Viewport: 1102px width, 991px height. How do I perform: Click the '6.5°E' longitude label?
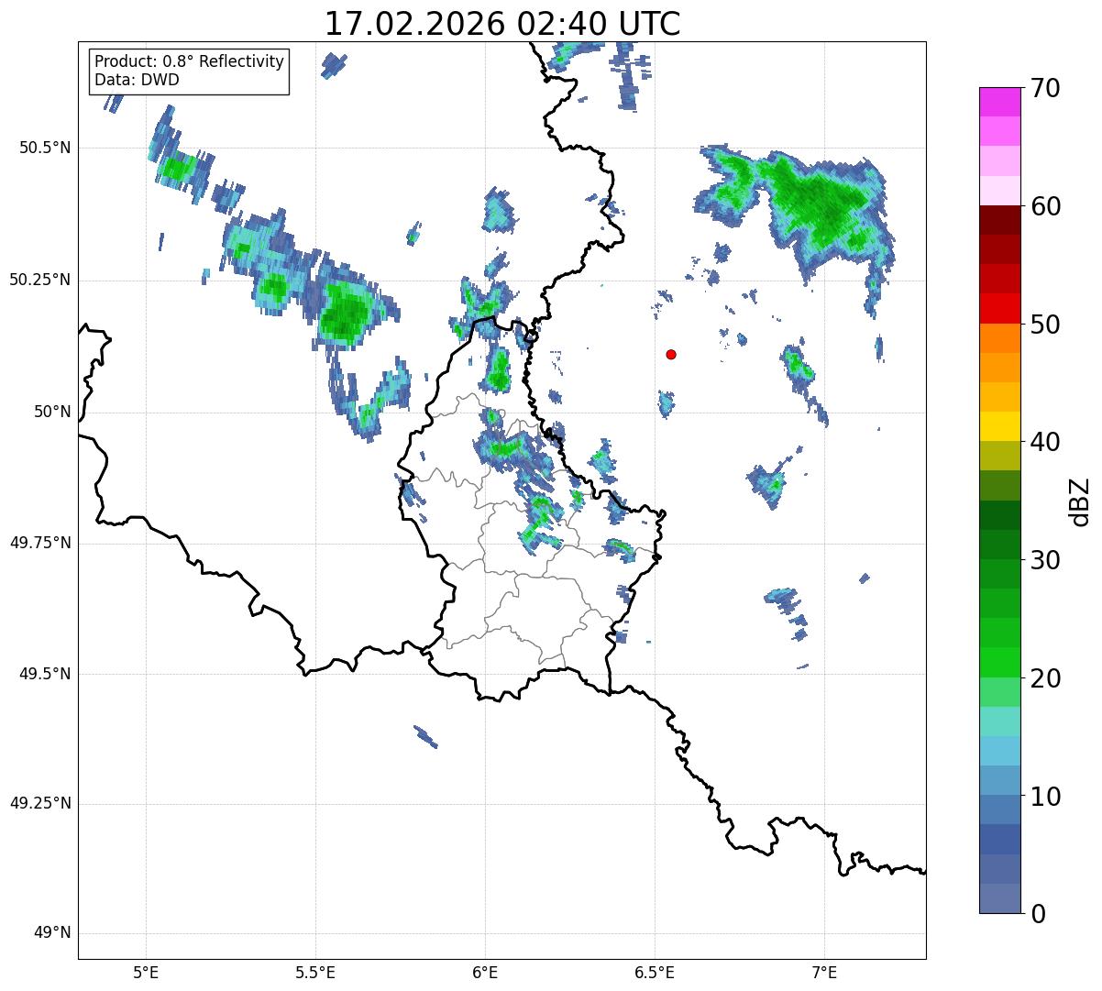(x=655, y=973)
